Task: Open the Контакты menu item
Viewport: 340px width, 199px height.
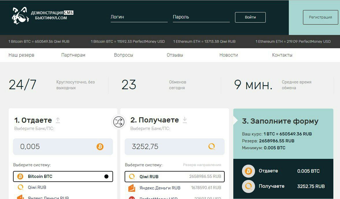Action: pos(282,55)
